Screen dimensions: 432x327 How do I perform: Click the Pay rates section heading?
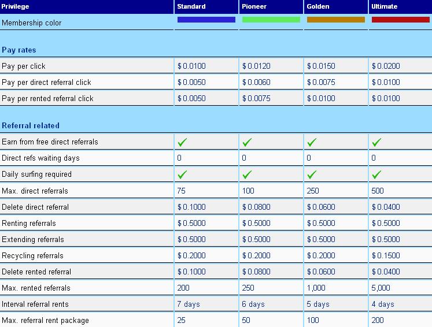pyautogui.click(x=19, y=50)
